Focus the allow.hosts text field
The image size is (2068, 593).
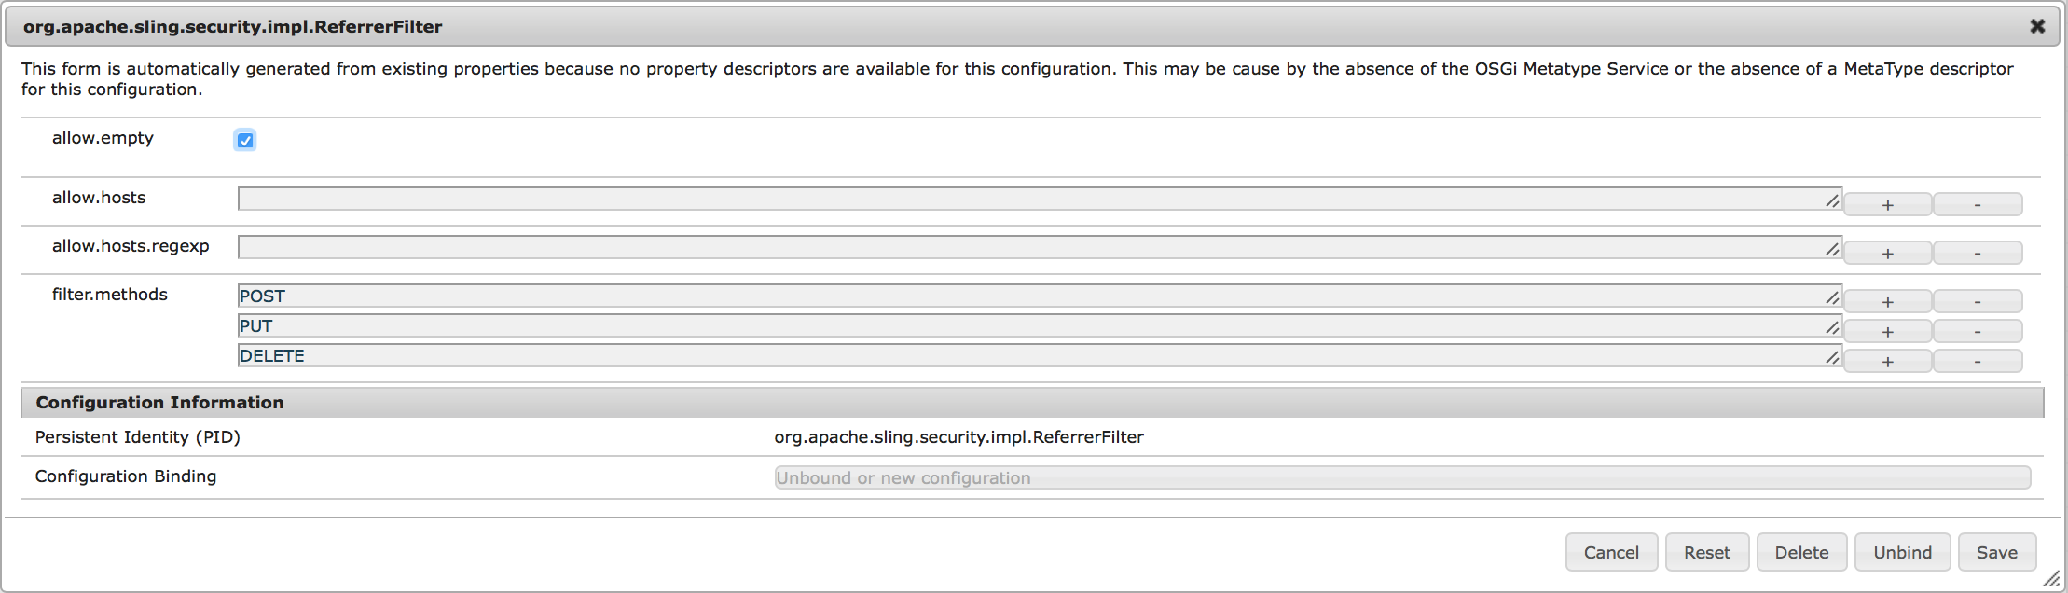[1026, 199]
